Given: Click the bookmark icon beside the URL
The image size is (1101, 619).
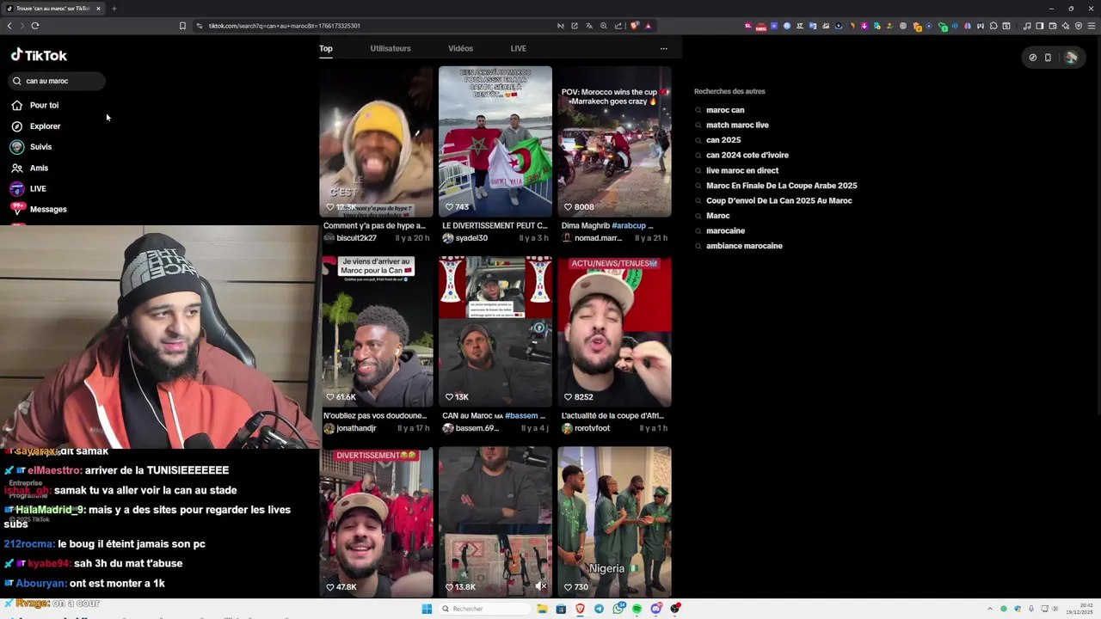Looking at the screenshot, I should [182, 26].
